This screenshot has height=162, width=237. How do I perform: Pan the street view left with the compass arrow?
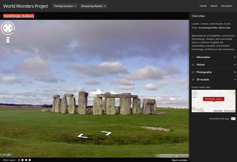(x=5, y=28)
